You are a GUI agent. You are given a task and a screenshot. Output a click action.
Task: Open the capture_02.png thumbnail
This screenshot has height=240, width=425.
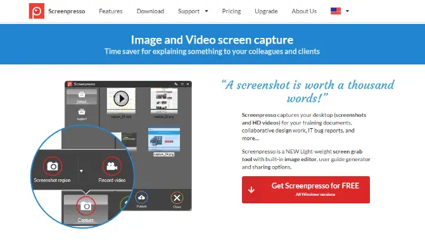[x=164, y=100]
